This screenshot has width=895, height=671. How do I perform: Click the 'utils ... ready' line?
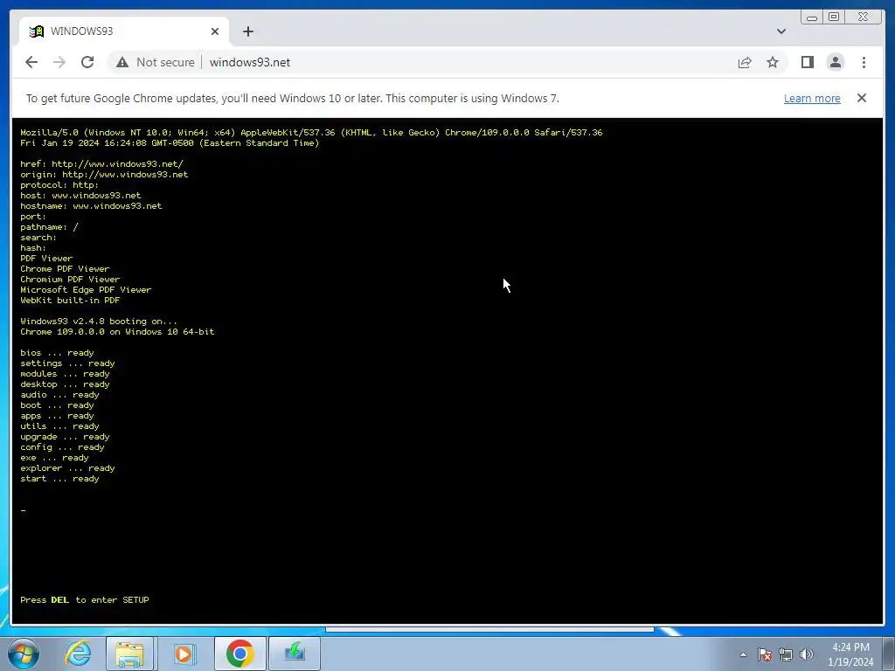tap(59, 426)
